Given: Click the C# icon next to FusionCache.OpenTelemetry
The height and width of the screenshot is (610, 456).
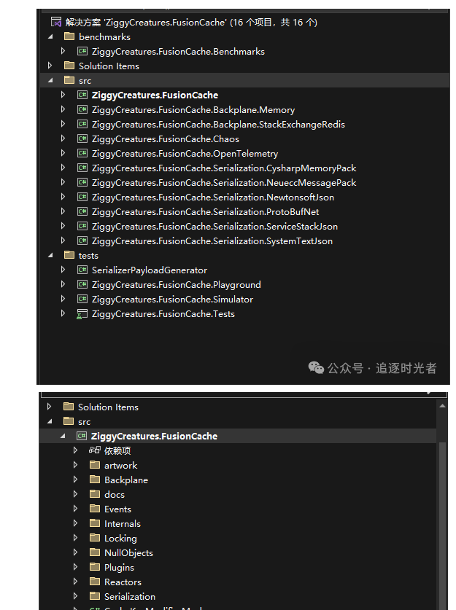Looking at the screenshot, I should [82, 154].
